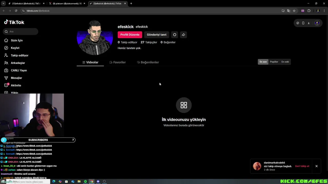Click the browser back arrow
The image size is (328, 184).
point(4,11)
